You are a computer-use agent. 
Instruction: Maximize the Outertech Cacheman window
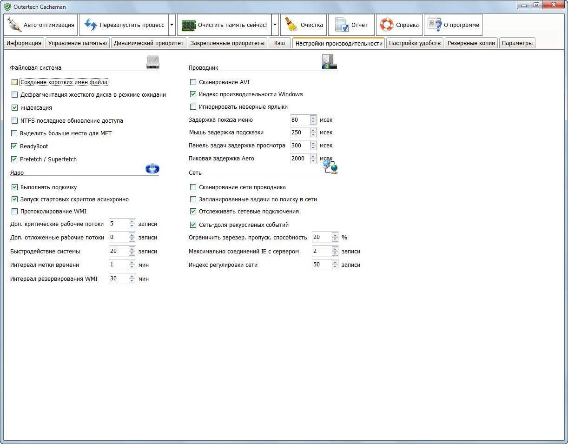(536, 5)
